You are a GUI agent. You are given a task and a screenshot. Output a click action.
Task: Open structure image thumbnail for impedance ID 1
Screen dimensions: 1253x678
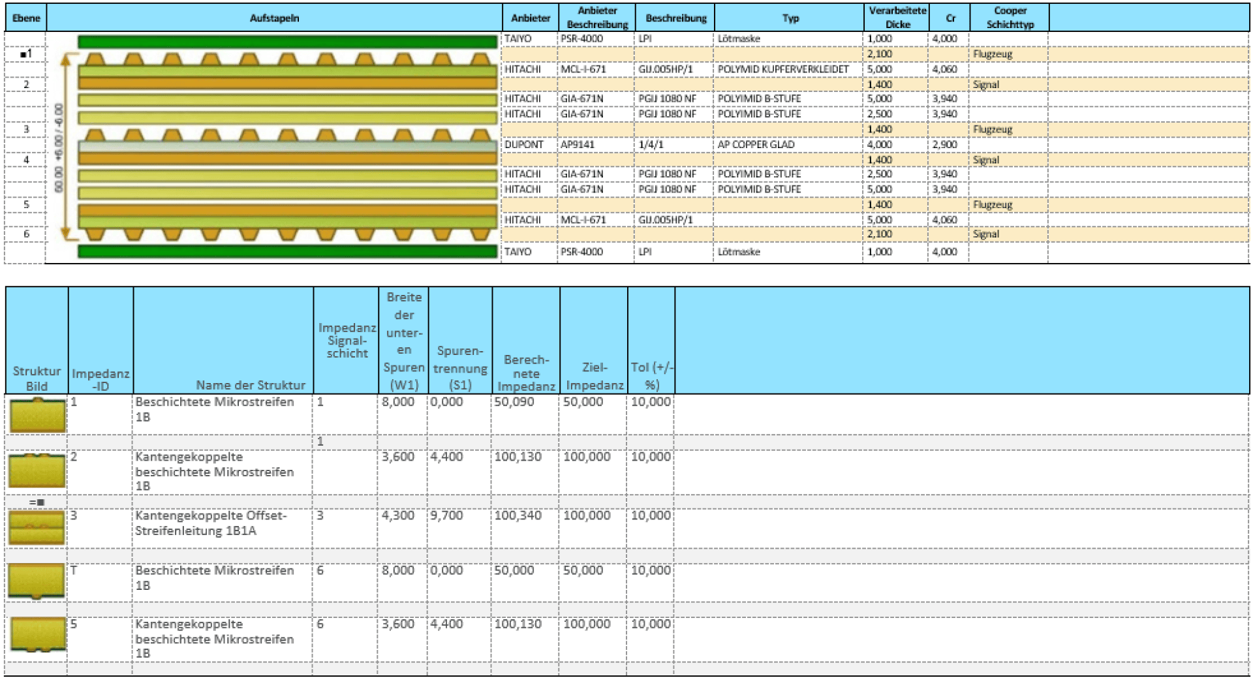tap(38, 415)
